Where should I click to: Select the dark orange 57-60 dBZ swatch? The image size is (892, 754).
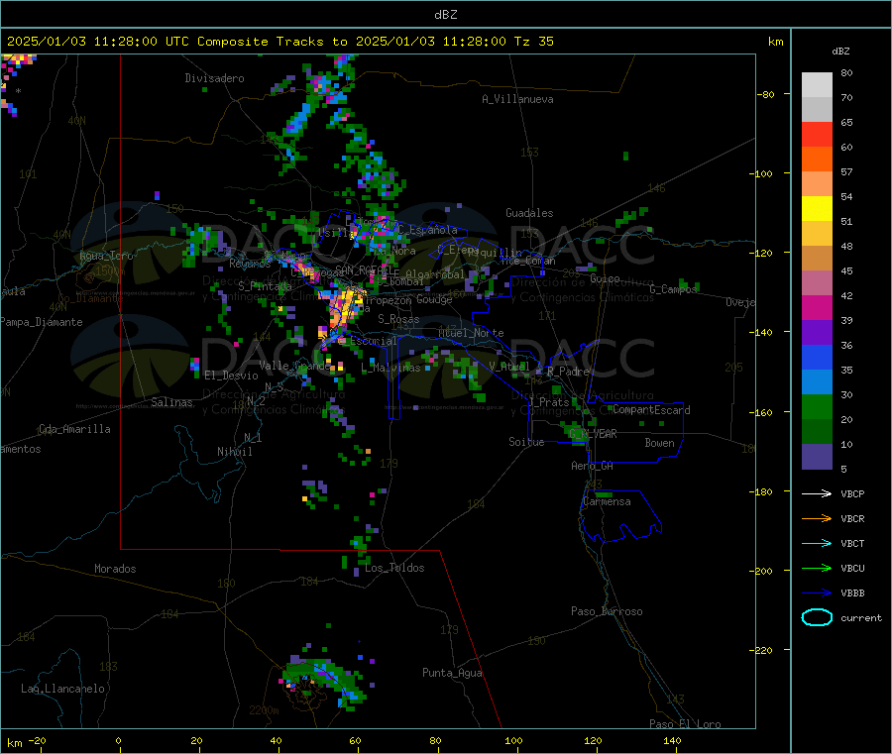click(x=817, y=160)
